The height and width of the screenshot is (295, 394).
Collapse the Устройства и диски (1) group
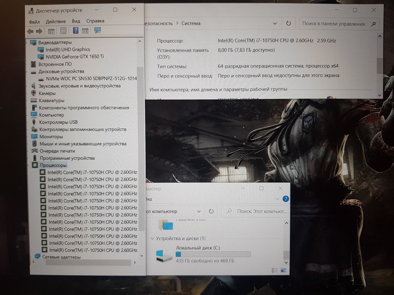point(152,238)
